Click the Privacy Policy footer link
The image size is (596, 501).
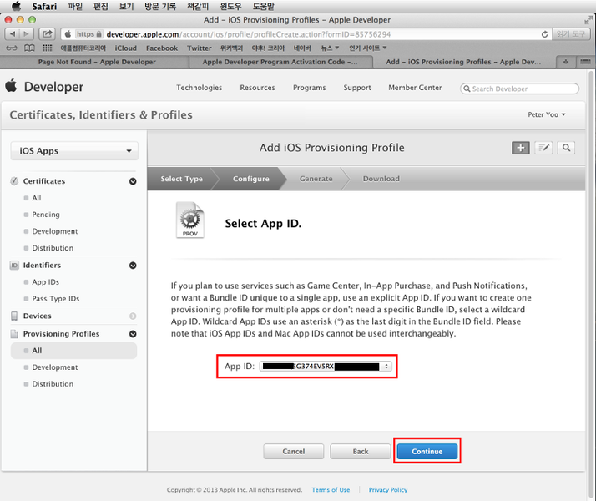387,490
